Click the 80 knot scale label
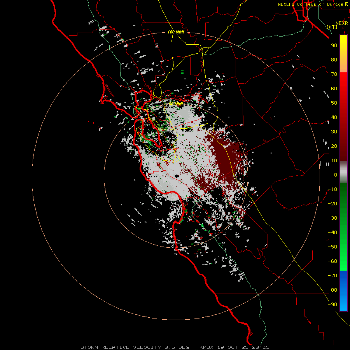The width and height of the screenshot is (350, 350). [x=334, y=59]
